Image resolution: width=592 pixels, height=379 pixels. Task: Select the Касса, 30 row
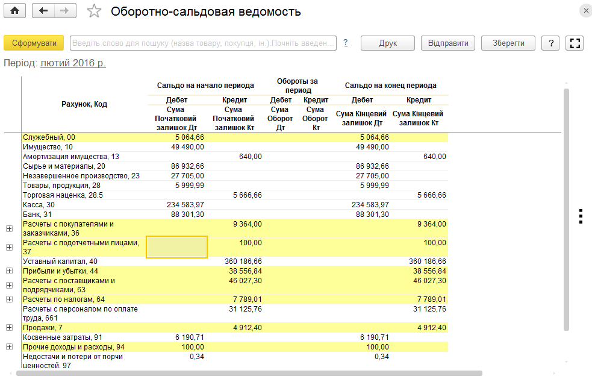tap(235, 205)
